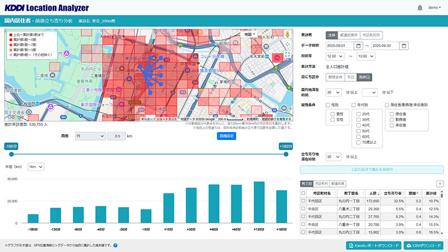Tick the 居住者 checkbox
Screen dimensions: 448x252
pos(392,114)
